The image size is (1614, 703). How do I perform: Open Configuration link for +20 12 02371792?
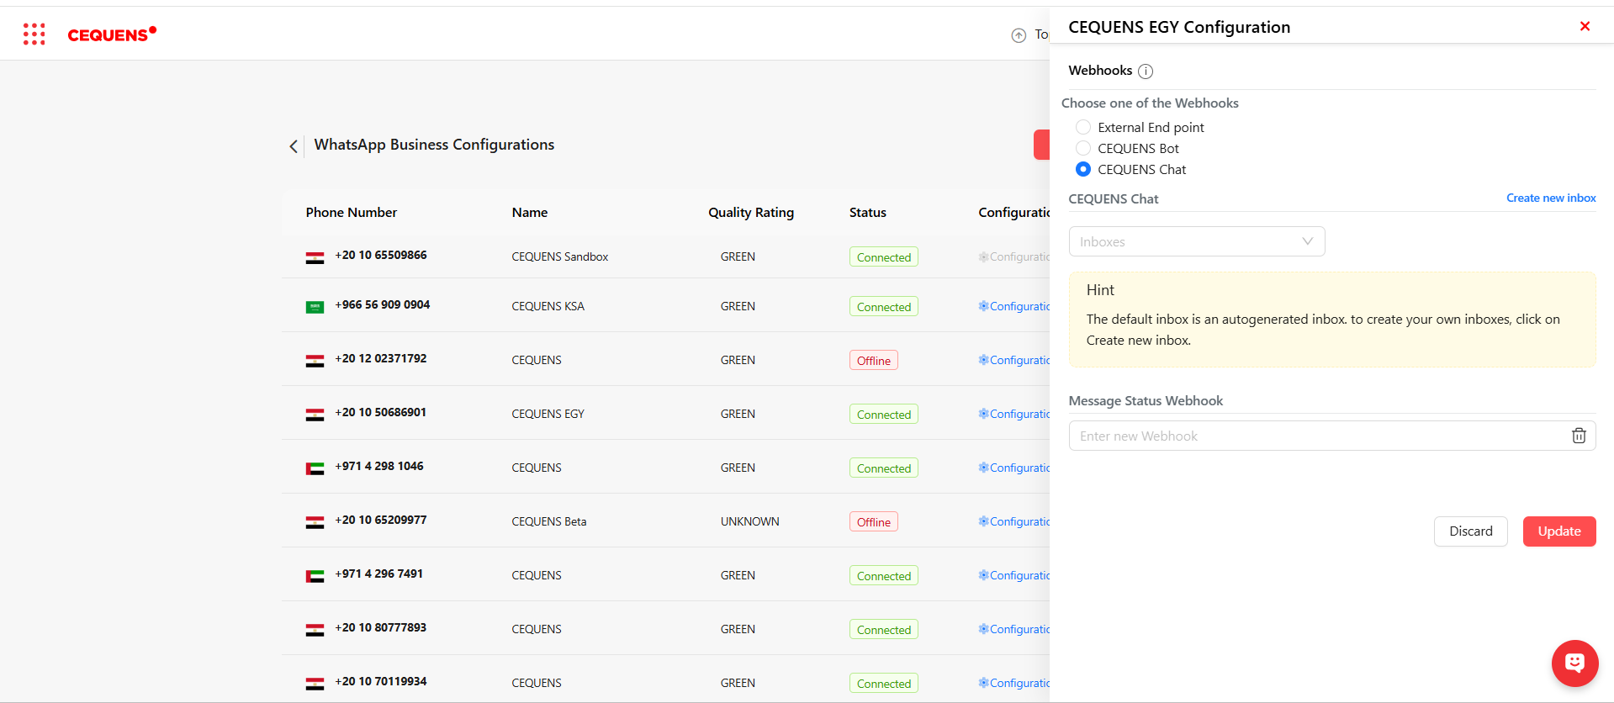point(1013,361)
